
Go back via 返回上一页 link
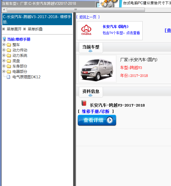point(88,17)
